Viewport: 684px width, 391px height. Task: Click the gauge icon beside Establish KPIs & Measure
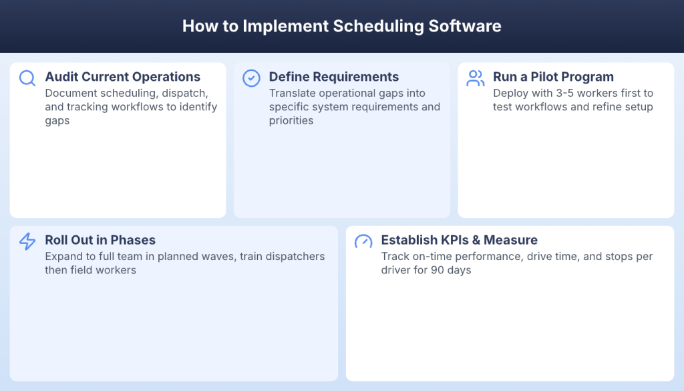click(363, 241)
